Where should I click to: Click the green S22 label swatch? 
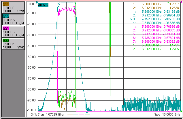point(6,41)
